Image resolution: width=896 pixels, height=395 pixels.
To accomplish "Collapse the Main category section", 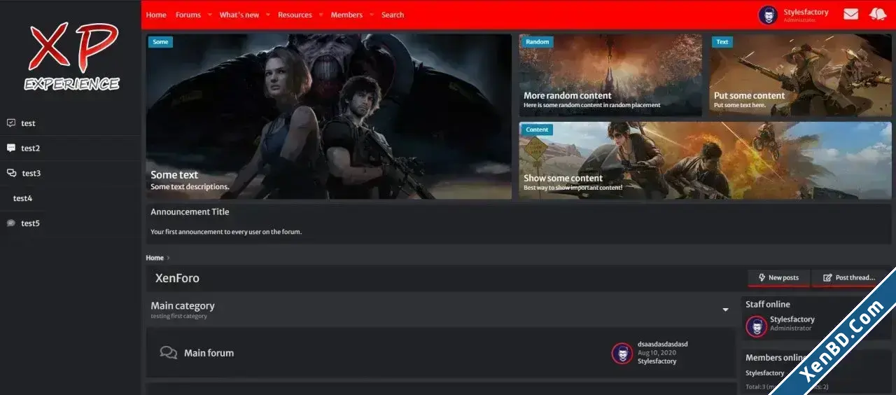I will (x=725, y=310).
